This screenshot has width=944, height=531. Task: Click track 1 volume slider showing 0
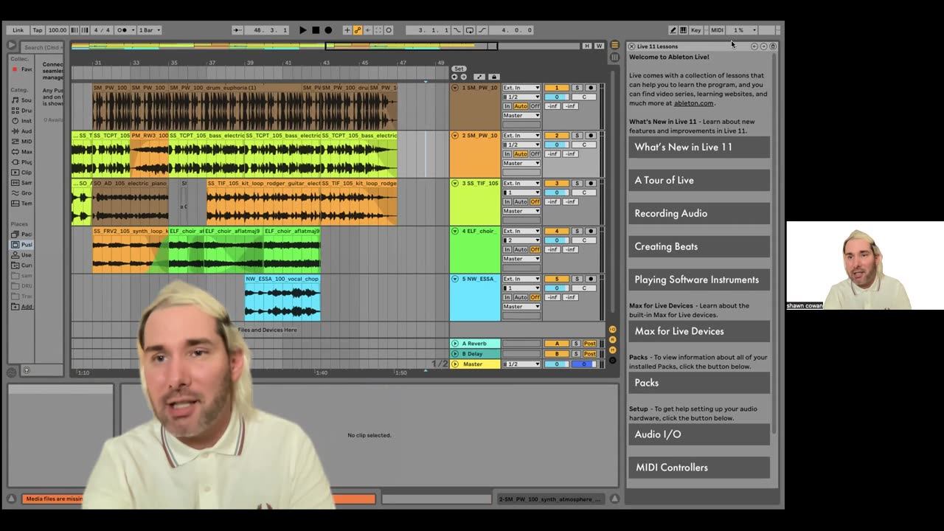click(x=557, y=97)
